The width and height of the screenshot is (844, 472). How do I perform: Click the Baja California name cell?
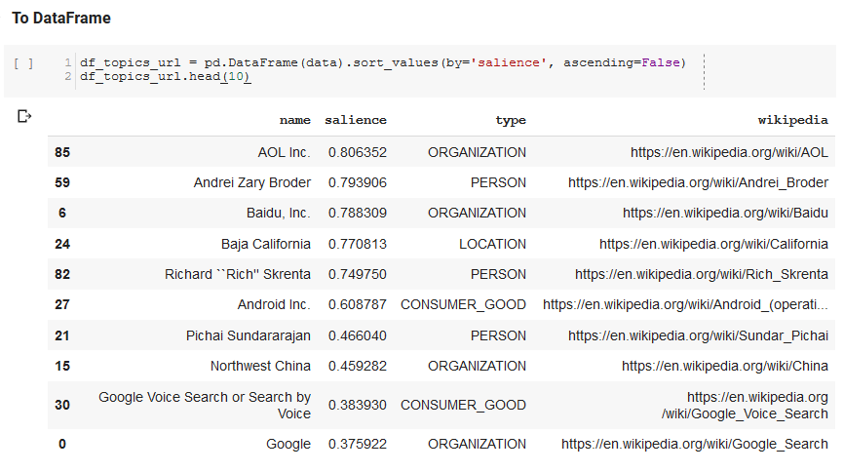click(266, 244)
